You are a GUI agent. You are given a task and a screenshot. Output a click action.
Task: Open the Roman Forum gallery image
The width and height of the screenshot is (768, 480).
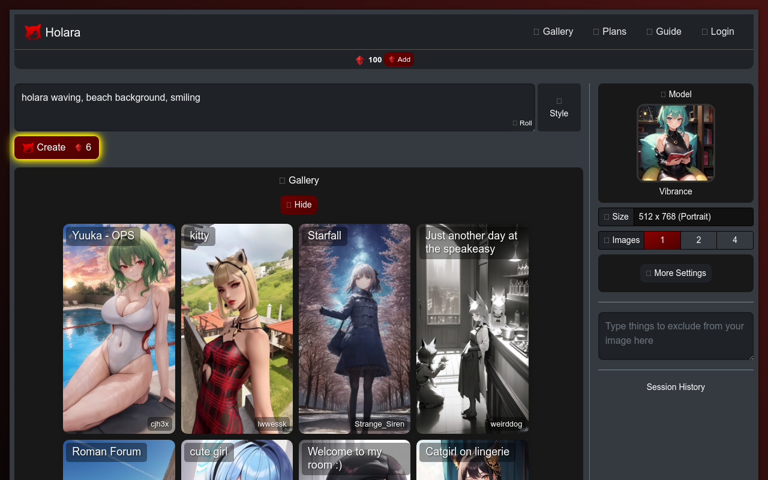click(x=119, y=460)
